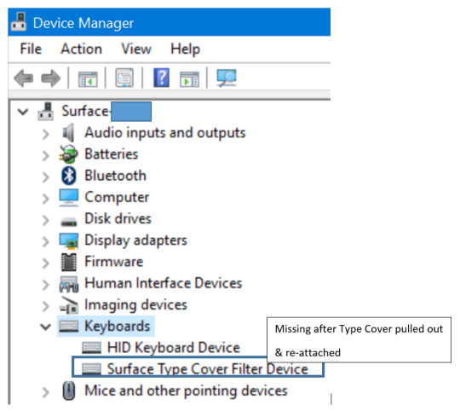Click the Imaging devices camera icon
The width and height of the screenshot is (460, 411).
[69, 305]
